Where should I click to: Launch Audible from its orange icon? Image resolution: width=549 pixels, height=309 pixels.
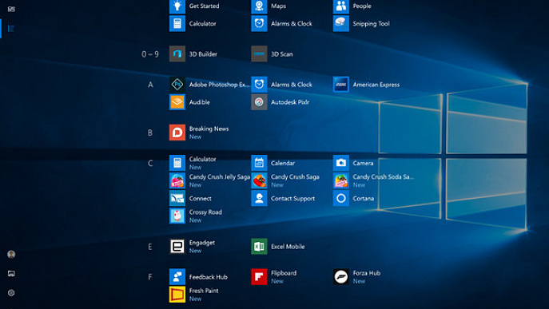pos(177,102)
